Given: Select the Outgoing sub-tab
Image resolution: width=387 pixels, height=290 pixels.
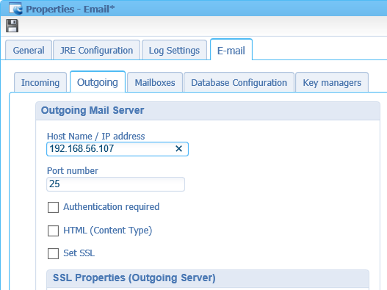Looking at the screenshot, I should (x=98, y=82).
